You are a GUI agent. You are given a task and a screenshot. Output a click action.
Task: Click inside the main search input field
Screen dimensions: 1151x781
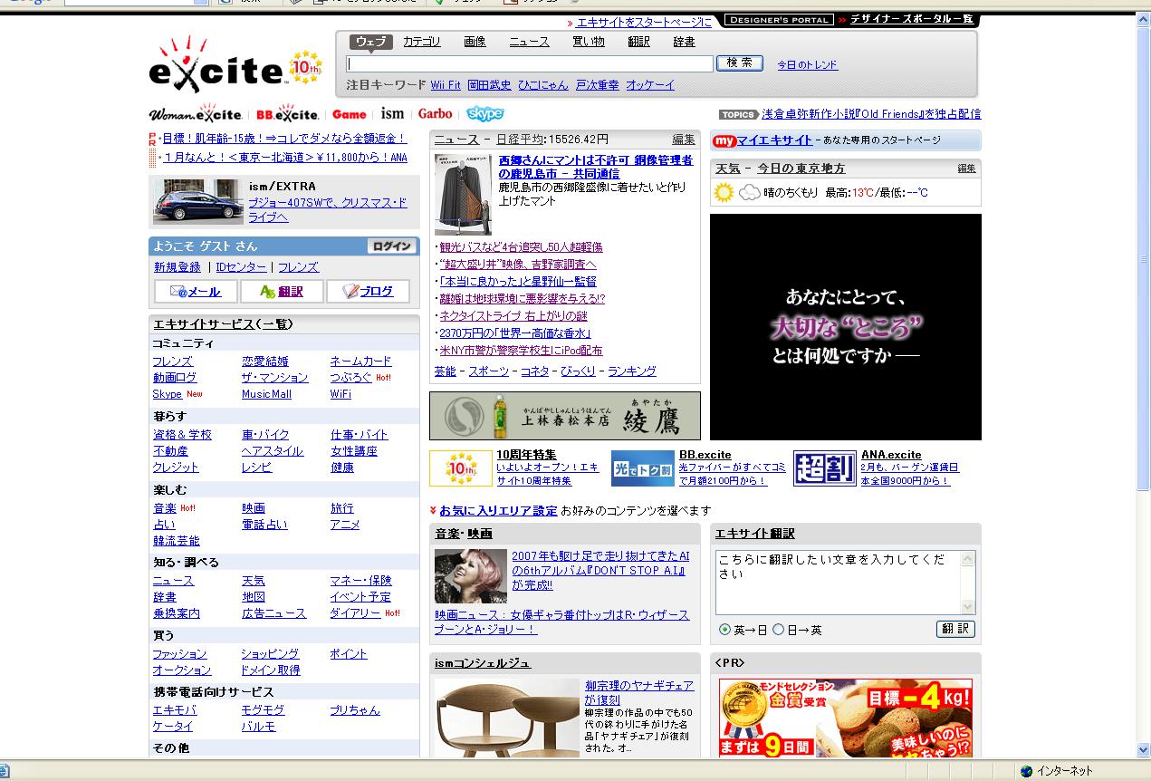point(530,63)
